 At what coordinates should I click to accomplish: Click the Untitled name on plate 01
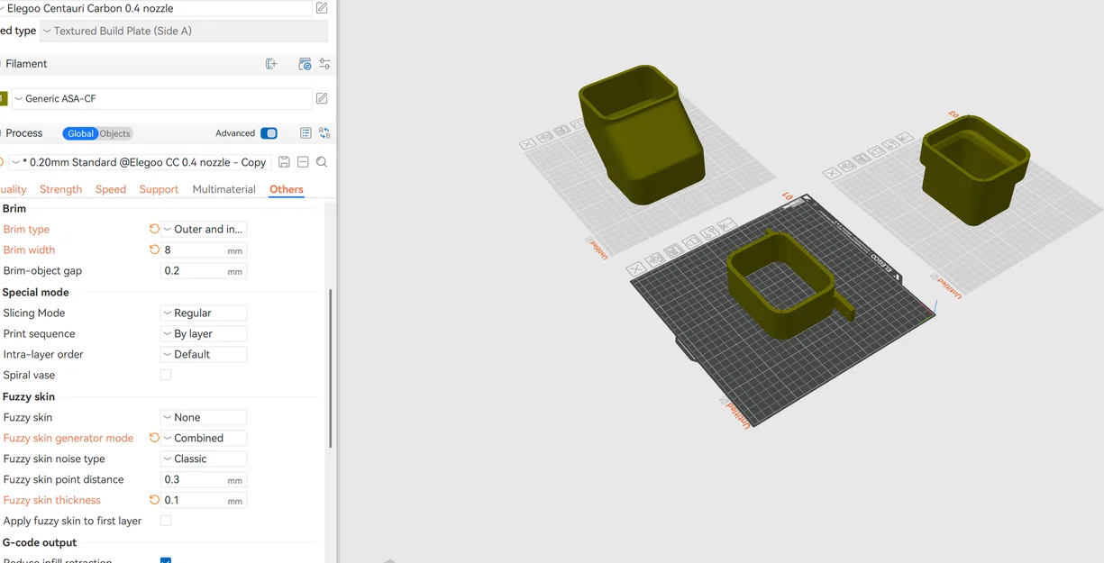coord(738,415)
